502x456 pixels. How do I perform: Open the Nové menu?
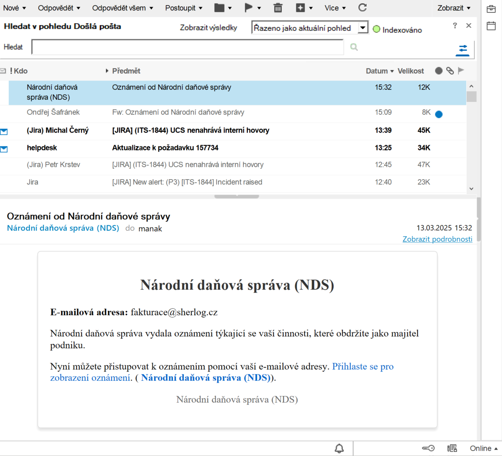tap(15, 8)
